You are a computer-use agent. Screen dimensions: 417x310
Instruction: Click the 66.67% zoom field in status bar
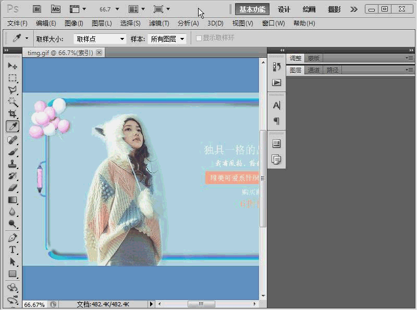pyautogui.click(x=34, y=304)
